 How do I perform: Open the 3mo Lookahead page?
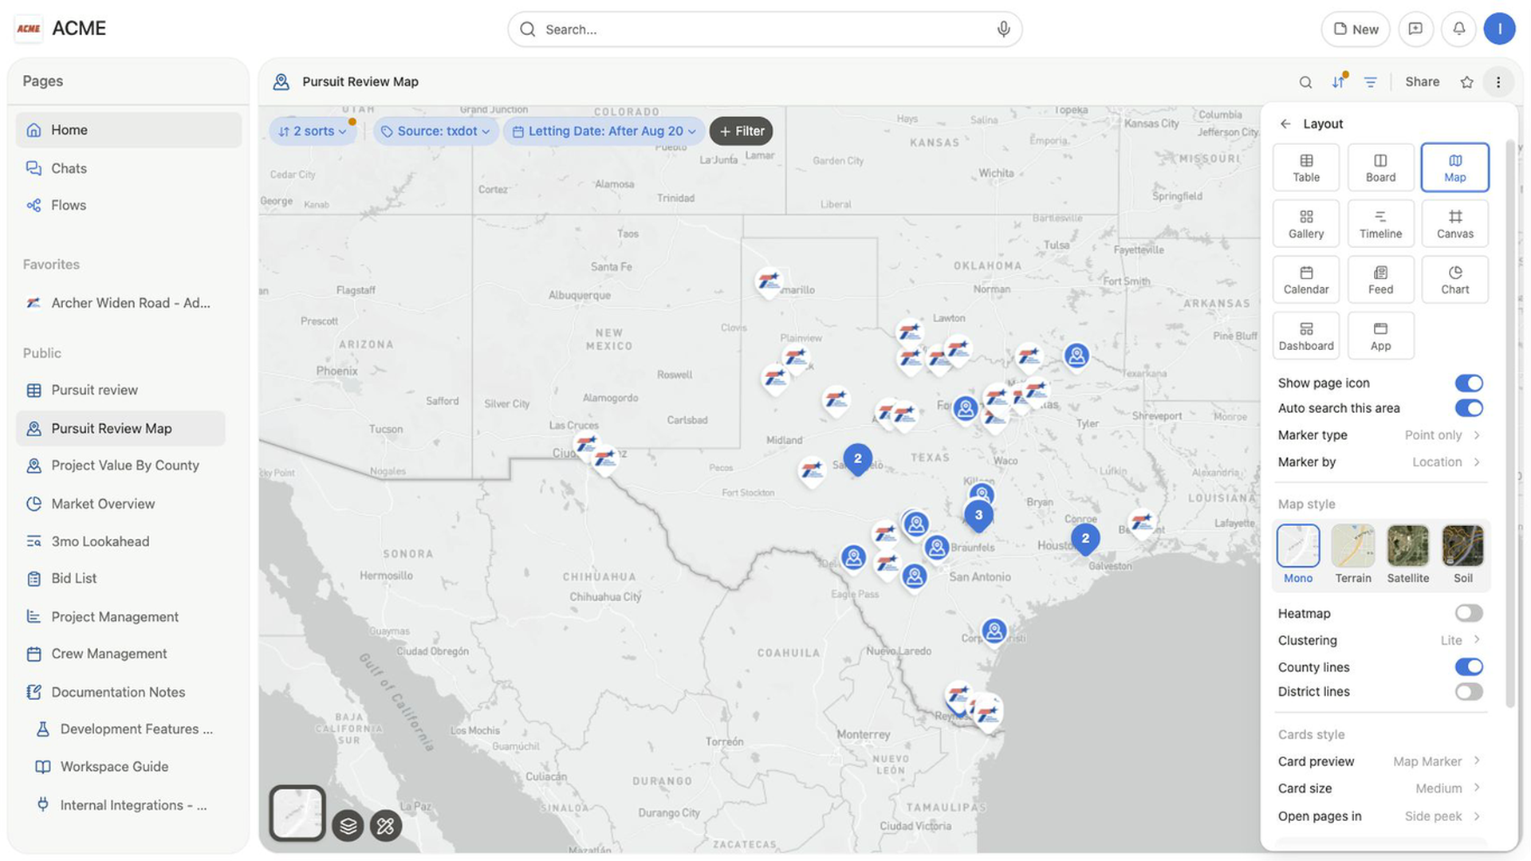click(x=120, y=541)
